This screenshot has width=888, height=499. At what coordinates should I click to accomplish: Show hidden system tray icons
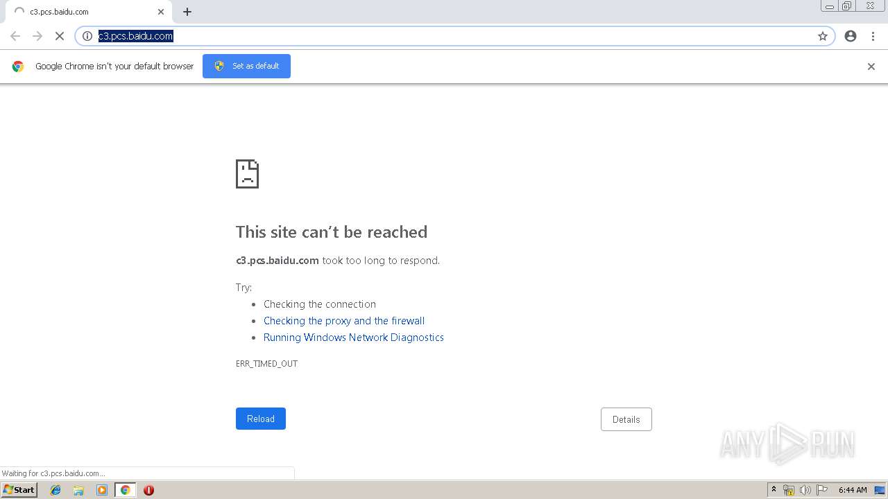[774, 490]
